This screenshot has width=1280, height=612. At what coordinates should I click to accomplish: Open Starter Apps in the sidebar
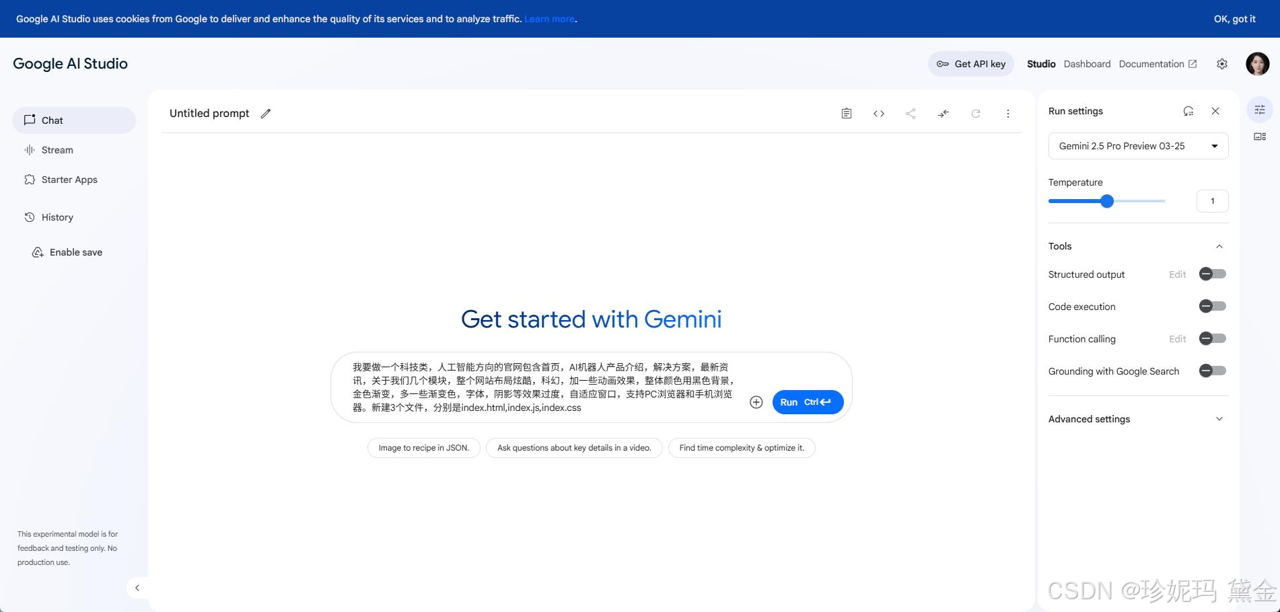click(74, 180)
